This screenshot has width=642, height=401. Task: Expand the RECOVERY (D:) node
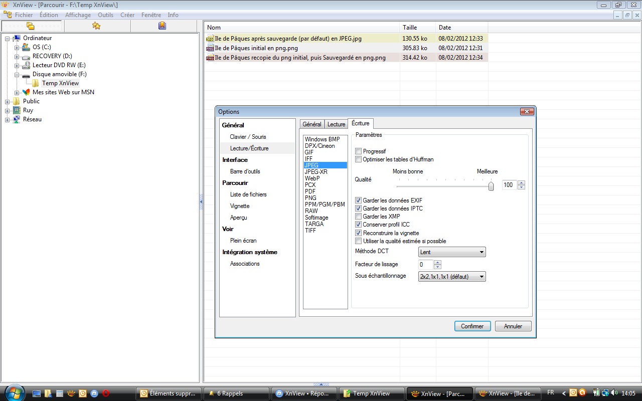tap(17, 56)
